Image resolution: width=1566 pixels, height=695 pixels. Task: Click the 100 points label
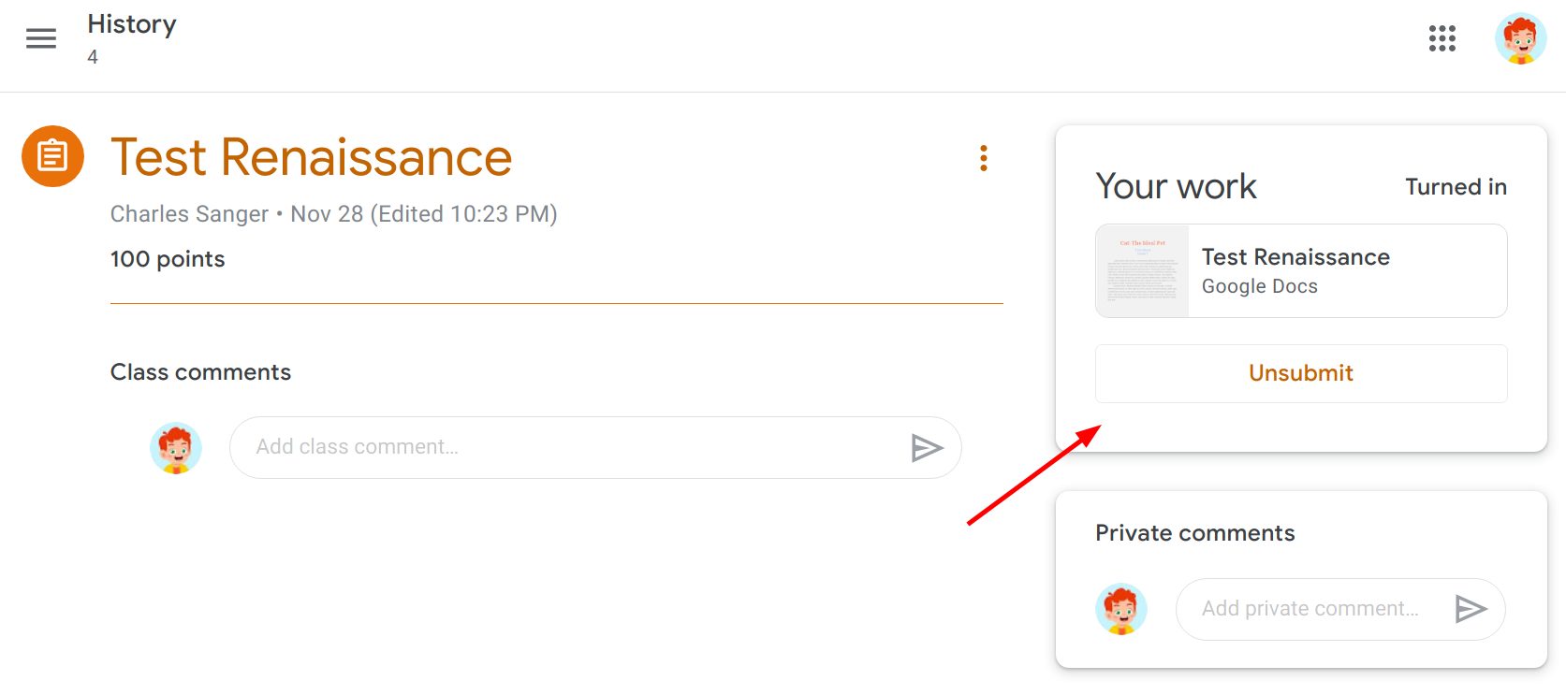click(167, 259)
